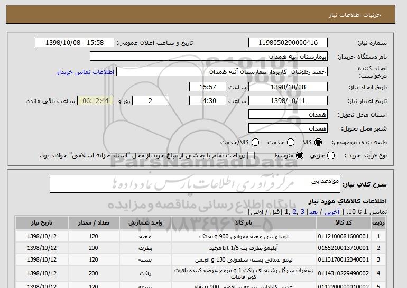Viewport: 407px width, 288px height.
Task: Click quantity 200 in آبلیمو row
Action: click(94, 248)
